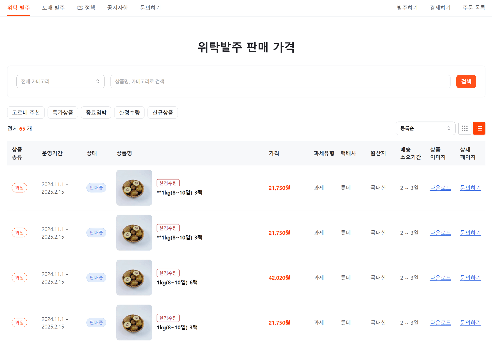This screenshot has width=492, height=346.
Task: Open the 전체 카테고리 dropdown
Action: [60, 81]
